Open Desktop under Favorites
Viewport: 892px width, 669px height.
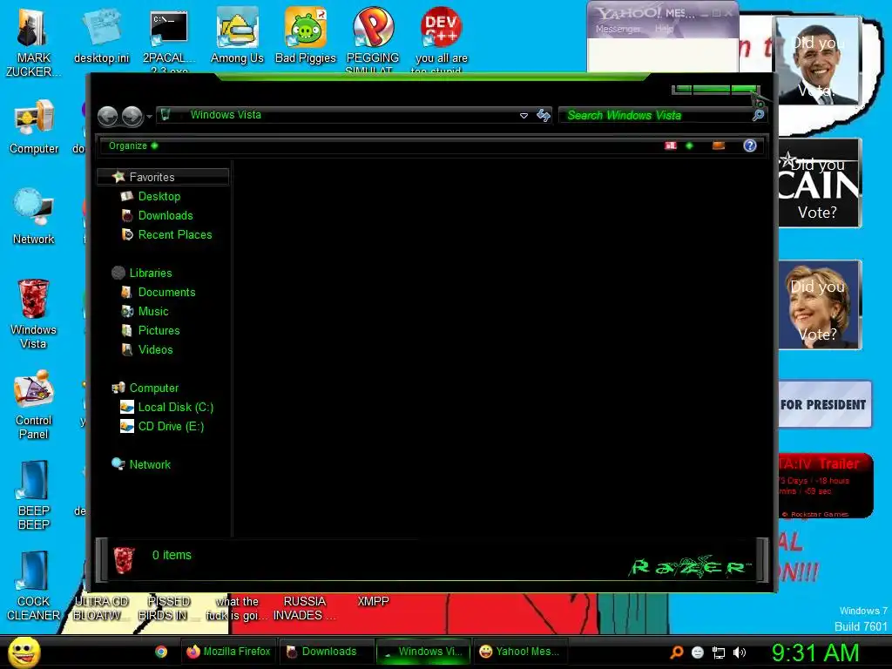[159, 196]
